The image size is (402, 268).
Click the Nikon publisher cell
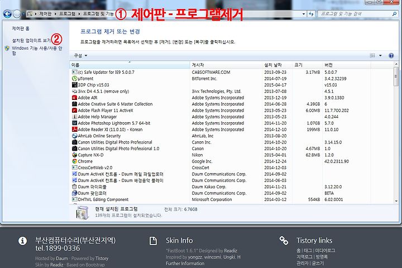[197, 155]
